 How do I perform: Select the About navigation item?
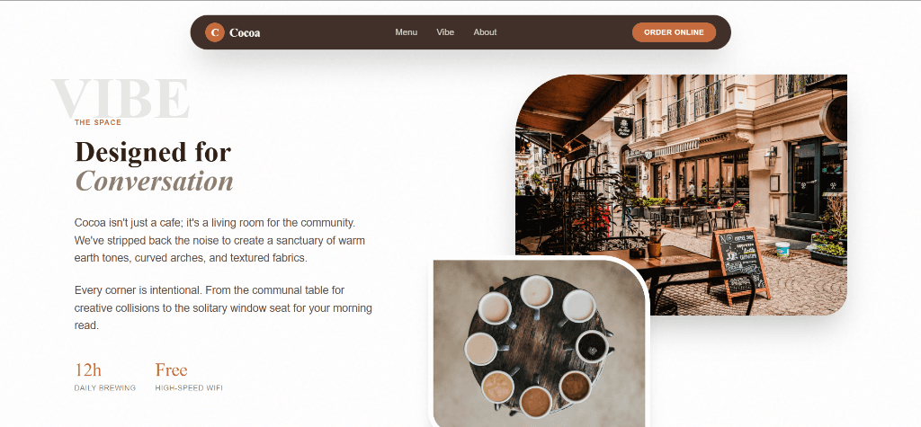[485, 32]
